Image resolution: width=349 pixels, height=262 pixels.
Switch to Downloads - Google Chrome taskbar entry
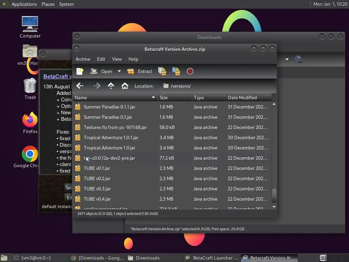pos(97,258)
